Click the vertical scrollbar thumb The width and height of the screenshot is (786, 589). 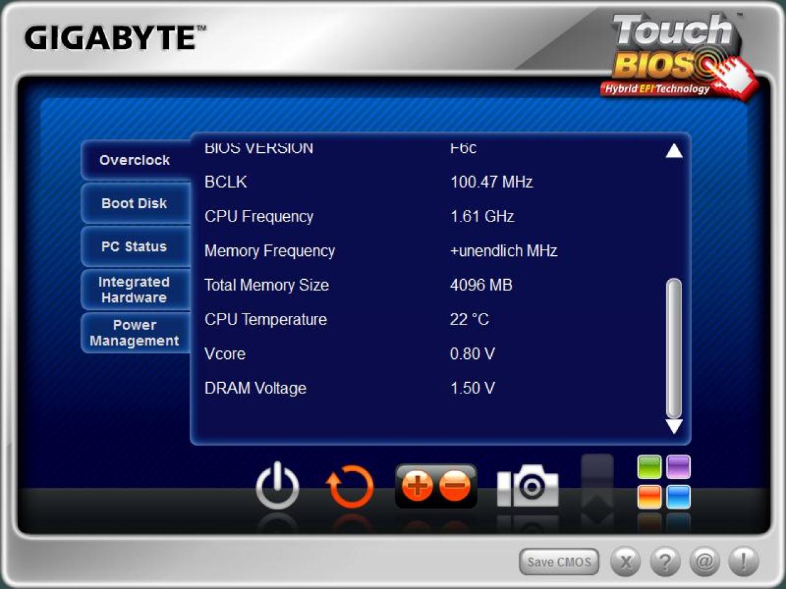(x=674, y=348)
